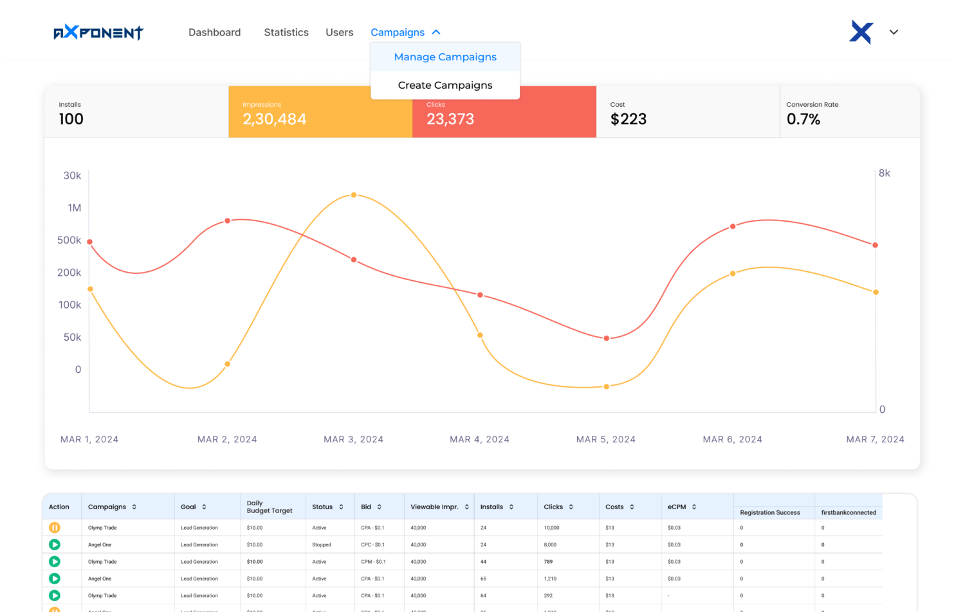
Task: Click the Axponent logo in the header
Action: [98, 32]
